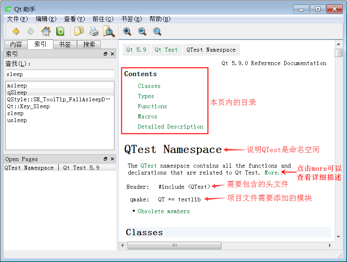This screenshot has height=262, width=347.
Task: Click the vertical scrollbar up arrow
Action: point(338,44)
